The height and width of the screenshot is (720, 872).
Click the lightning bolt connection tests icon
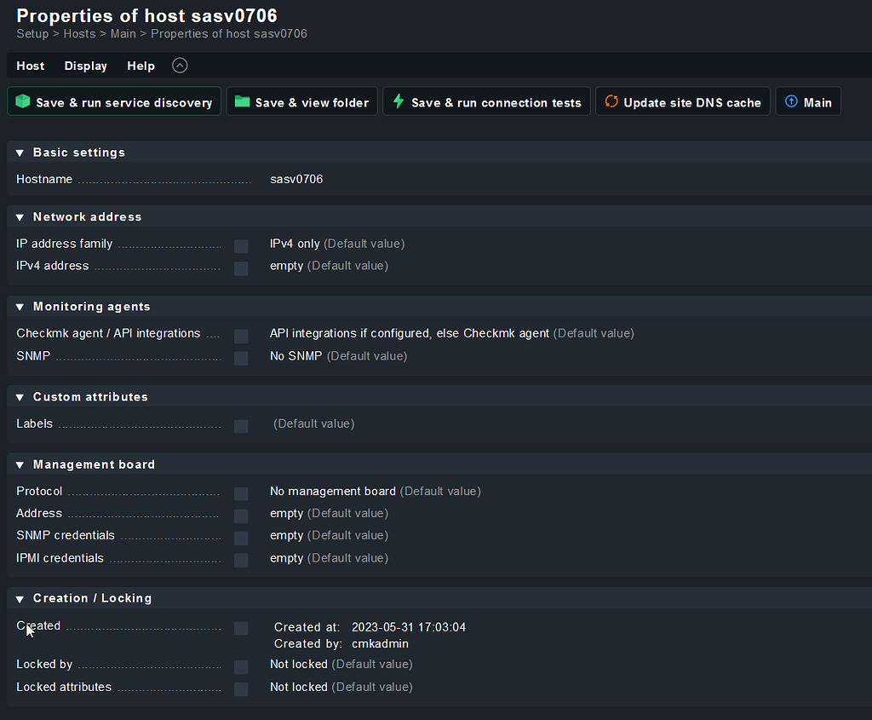(398, 101)
